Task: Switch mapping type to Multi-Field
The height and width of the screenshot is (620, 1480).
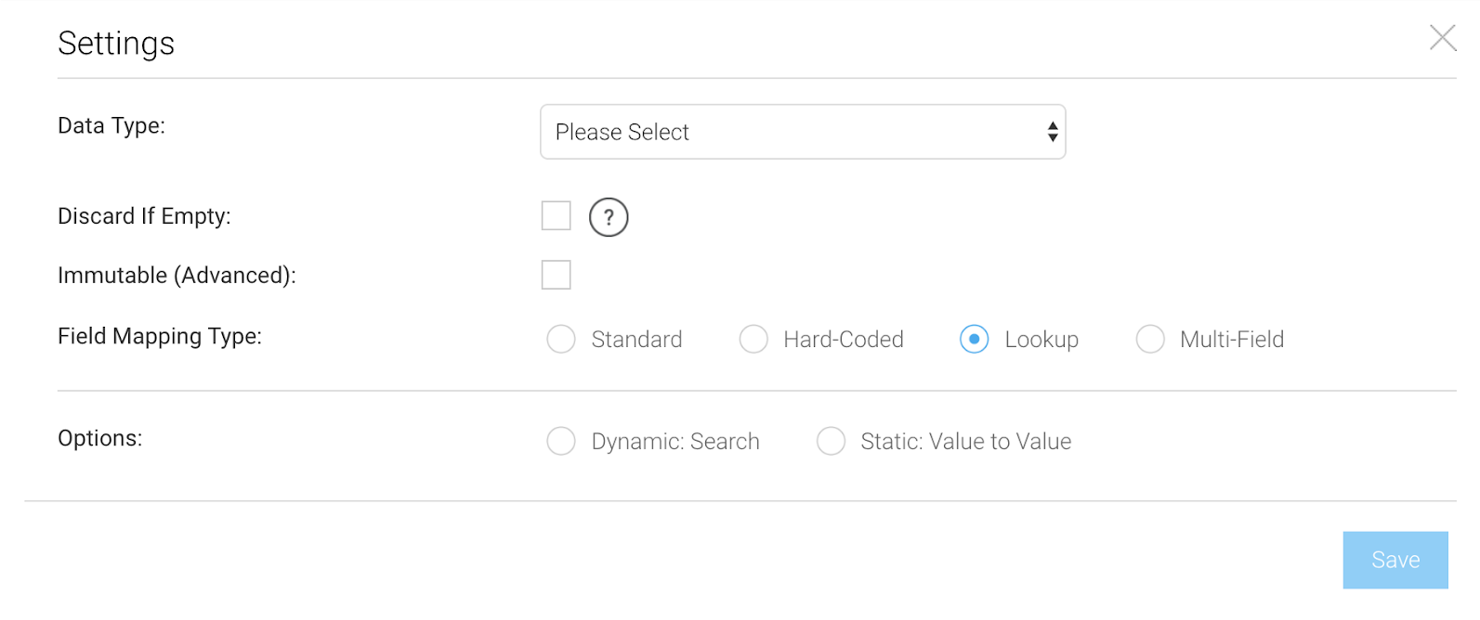Action: [x=1150, y=339]
